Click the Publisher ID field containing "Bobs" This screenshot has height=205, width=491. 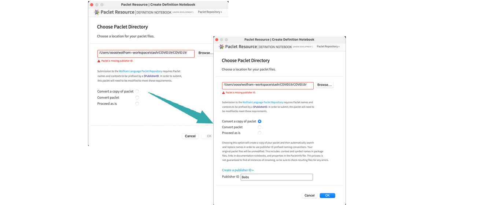pyautogui.click(x=277, y=177)
